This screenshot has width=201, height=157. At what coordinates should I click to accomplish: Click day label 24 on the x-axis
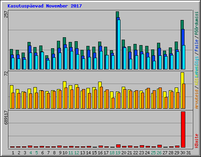pos(147,153)
